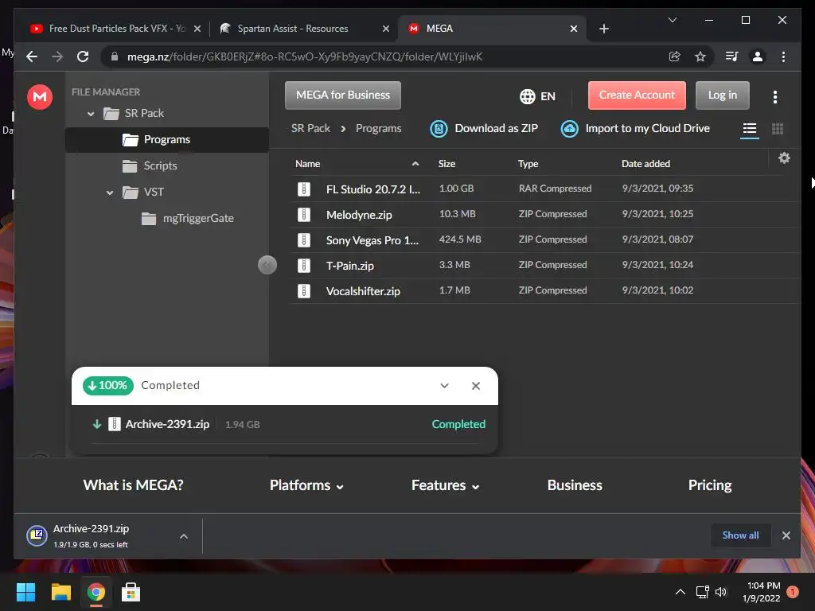Open column settings gear icon
This screenshot has width=815, height=611.
[x=784, y=158]
